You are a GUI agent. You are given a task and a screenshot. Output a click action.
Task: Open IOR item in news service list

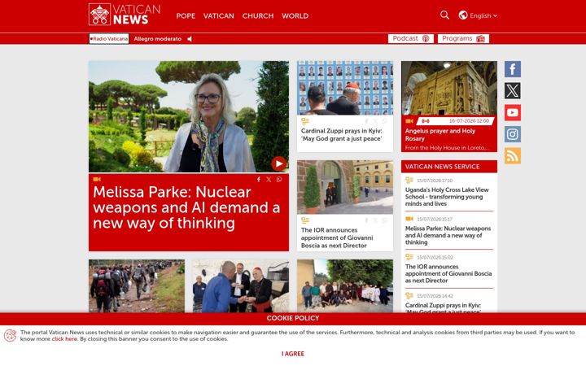[448, 274]
